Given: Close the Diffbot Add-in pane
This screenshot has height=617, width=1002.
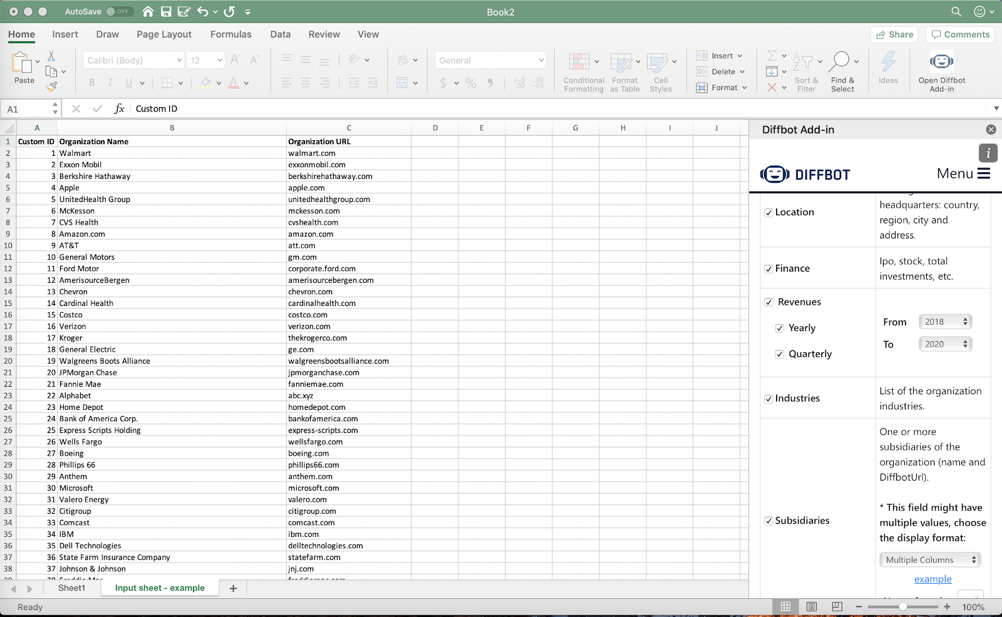Looking at the screenshot, I should point(991,130).
